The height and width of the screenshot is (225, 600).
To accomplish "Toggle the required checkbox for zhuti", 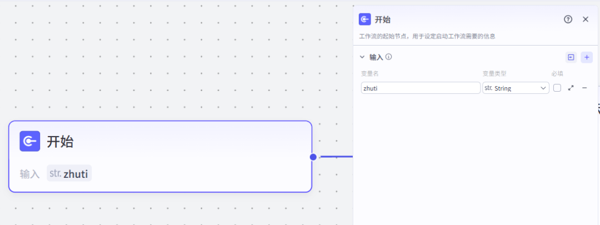I will (x=557, y=88).
